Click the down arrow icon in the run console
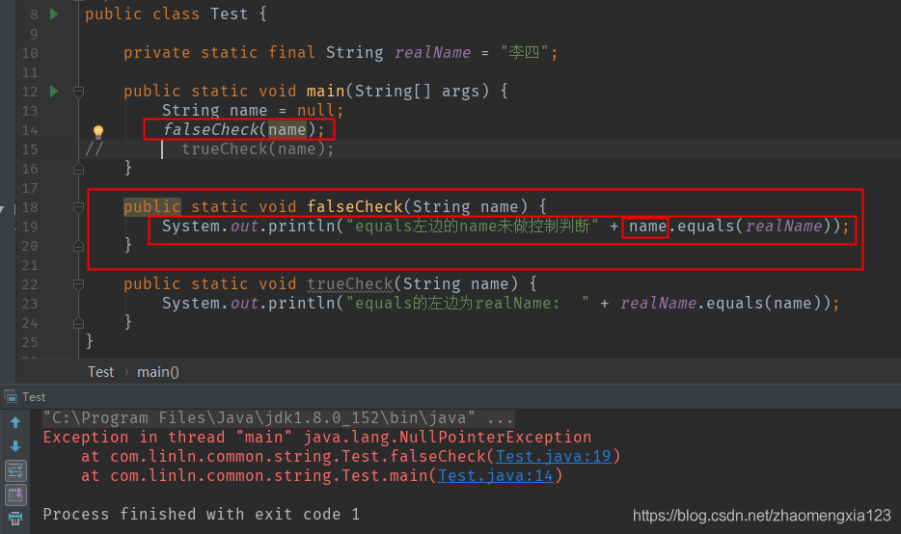 [x=15, y=446]
